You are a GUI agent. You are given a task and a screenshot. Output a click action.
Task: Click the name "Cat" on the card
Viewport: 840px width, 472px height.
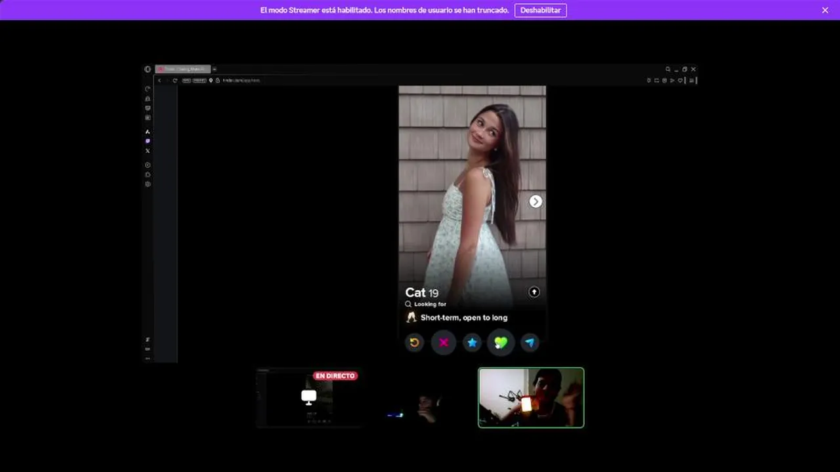pyautogui.click(x=415, y=292)
